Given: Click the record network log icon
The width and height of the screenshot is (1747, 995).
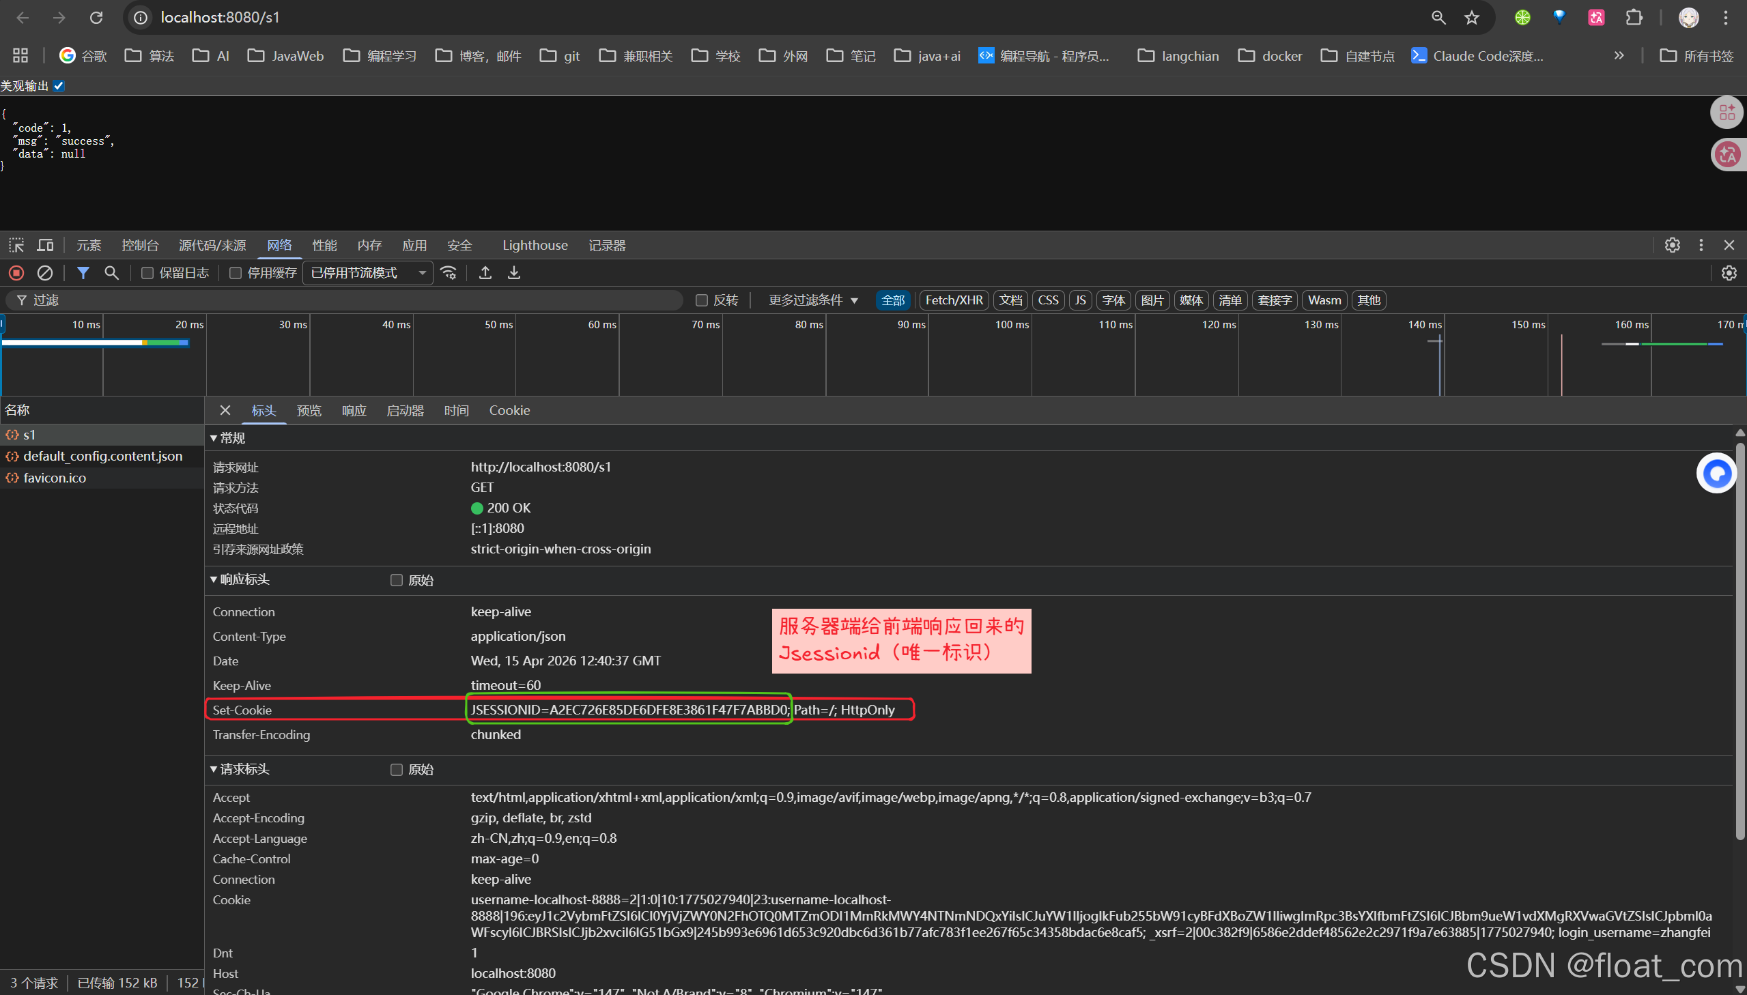Looking at the screenshot, I should (x=16, y=273).
